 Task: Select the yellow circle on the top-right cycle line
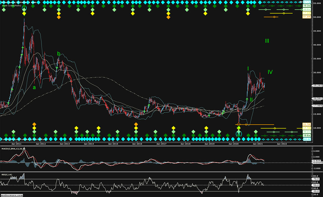point(284,13)
